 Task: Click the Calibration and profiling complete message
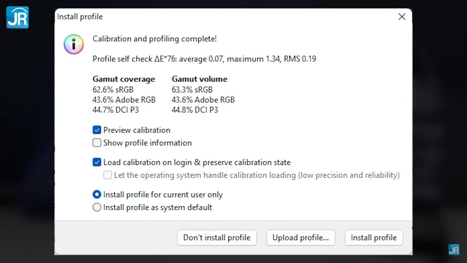pos(155,39)
